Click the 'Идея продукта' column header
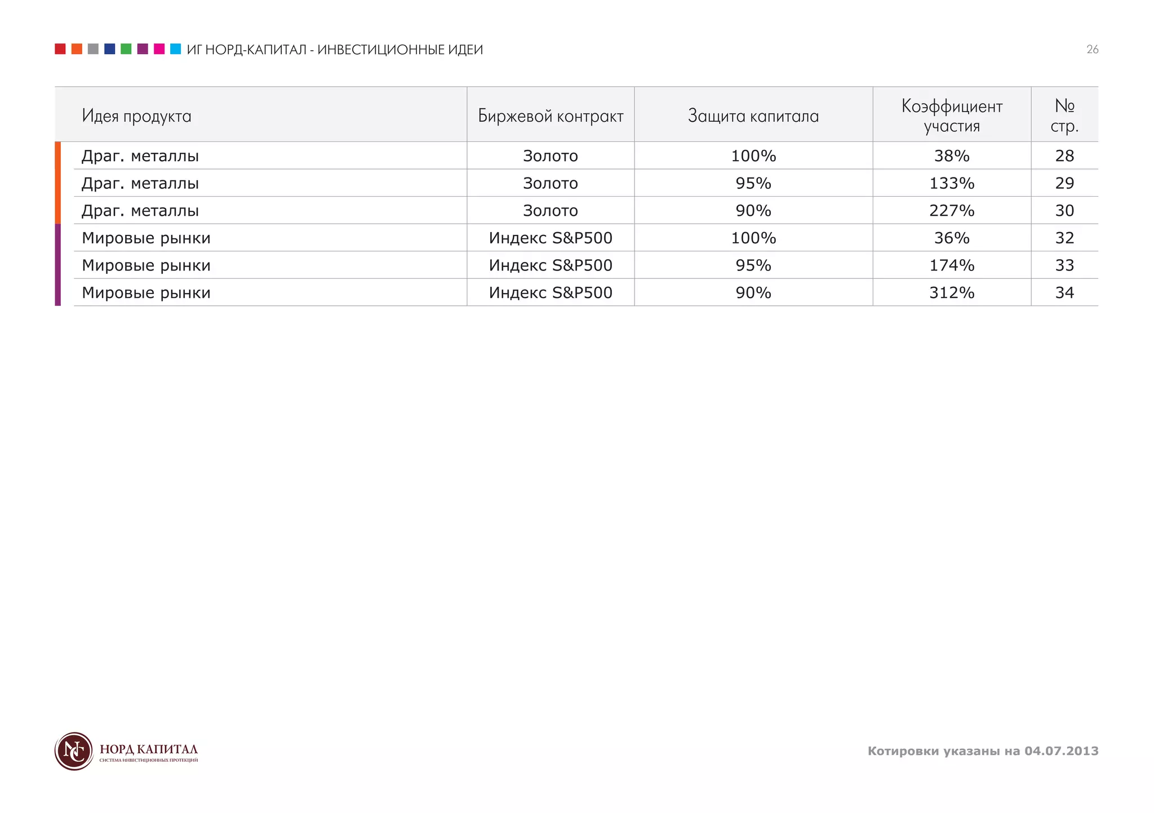 click(x=137, y=116)
